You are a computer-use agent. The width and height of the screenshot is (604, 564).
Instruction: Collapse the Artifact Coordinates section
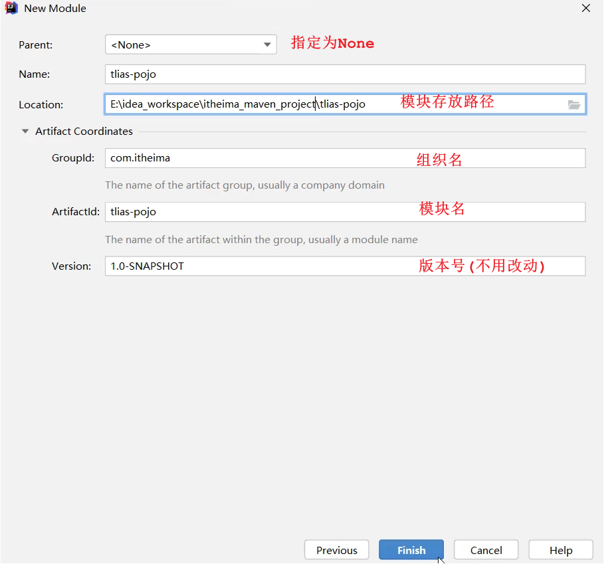click(x=25, y=132)
